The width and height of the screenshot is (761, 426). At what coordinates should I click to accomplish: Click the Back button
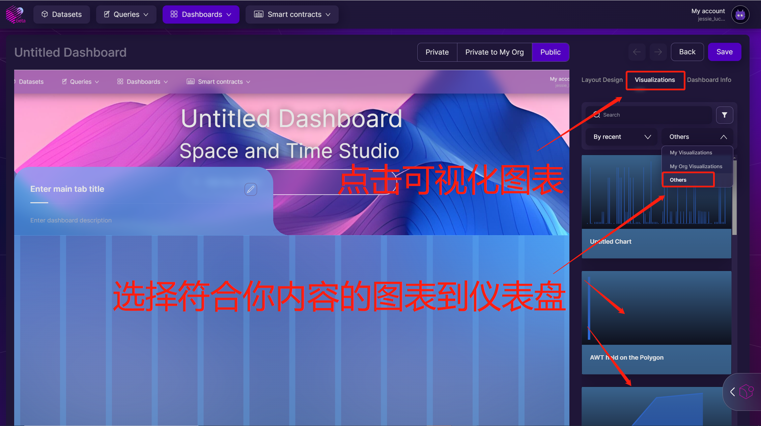[687, 52]
